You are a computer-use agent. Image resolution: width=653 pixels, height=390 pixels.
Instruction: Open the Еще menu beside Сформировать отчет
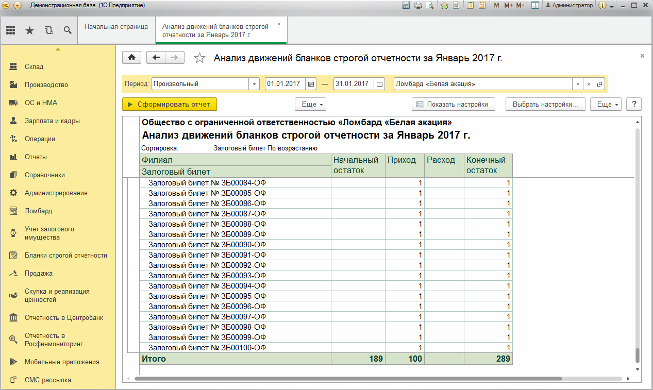point(310,104)
